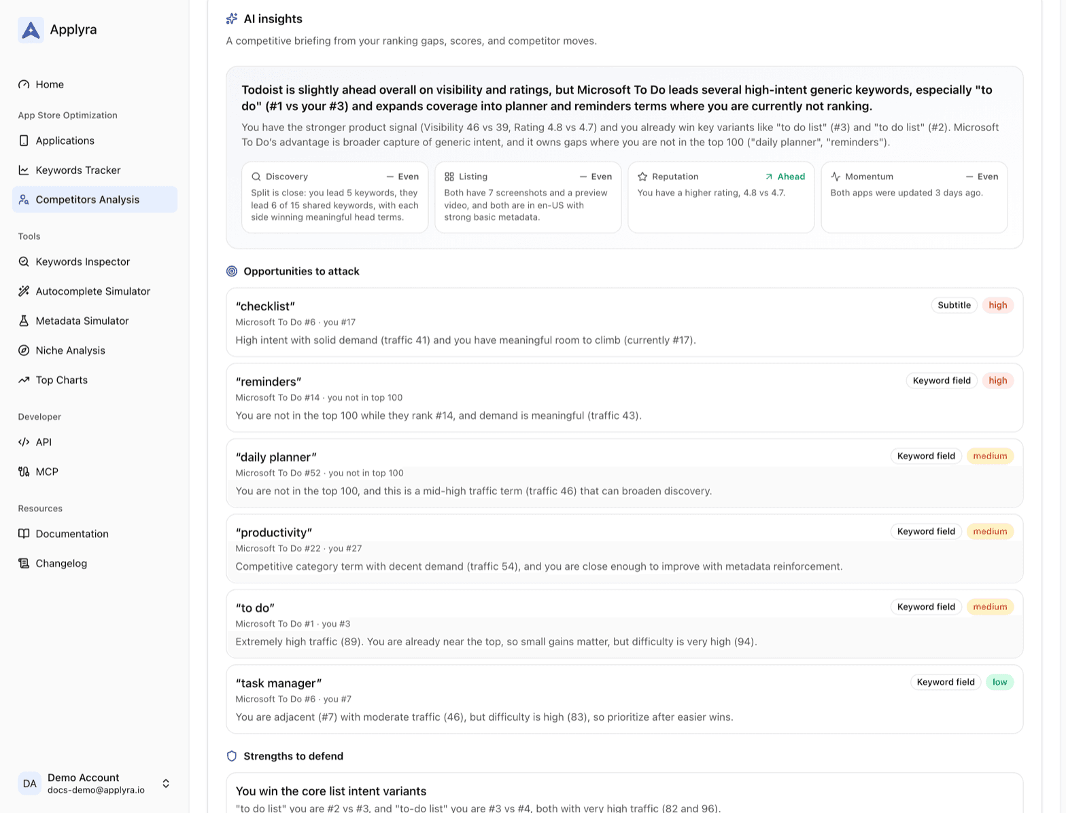The image size is (1066, 813).
Task: Click the medium badge on to do
Action: [990, 607]
